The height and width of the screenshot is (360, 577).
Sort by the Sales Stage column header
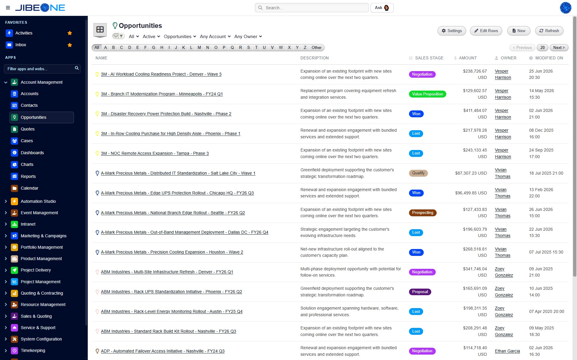[x=426, y=58]
